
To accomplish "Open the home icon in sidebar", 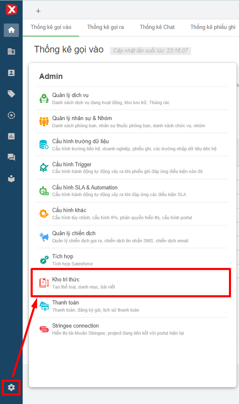I will click(11, 30).
